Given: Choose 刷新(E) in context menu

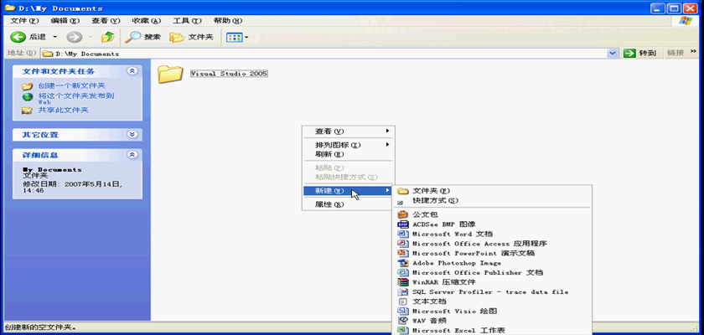Looking at the screenshot, I should coord(348,154).
